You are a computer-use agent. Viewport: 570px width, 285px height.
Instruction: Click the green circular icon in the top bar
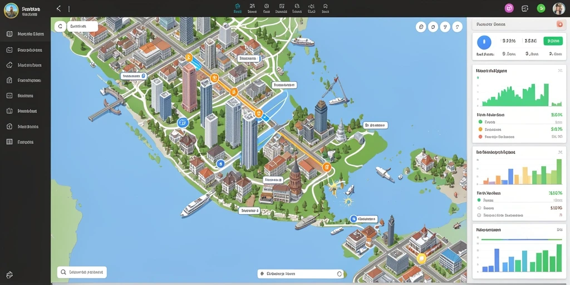[541, 8]
